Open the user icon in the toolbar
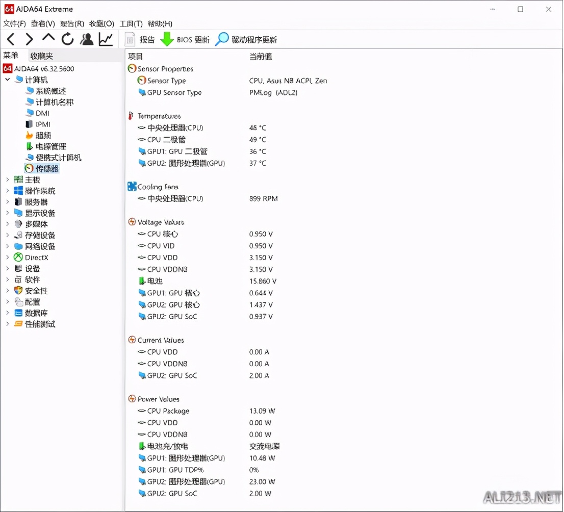 tap(87, 39)
